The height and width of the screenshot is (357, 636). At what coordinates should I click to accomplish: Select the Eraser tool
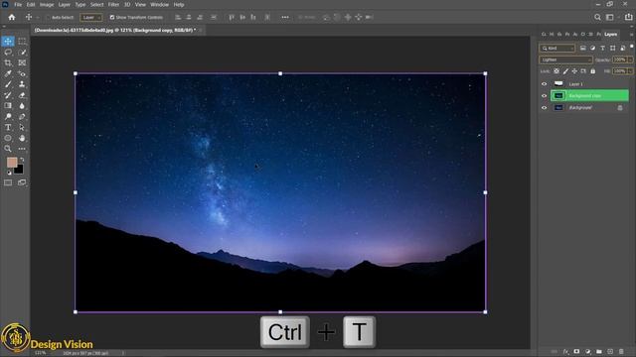tap(22, 95)
